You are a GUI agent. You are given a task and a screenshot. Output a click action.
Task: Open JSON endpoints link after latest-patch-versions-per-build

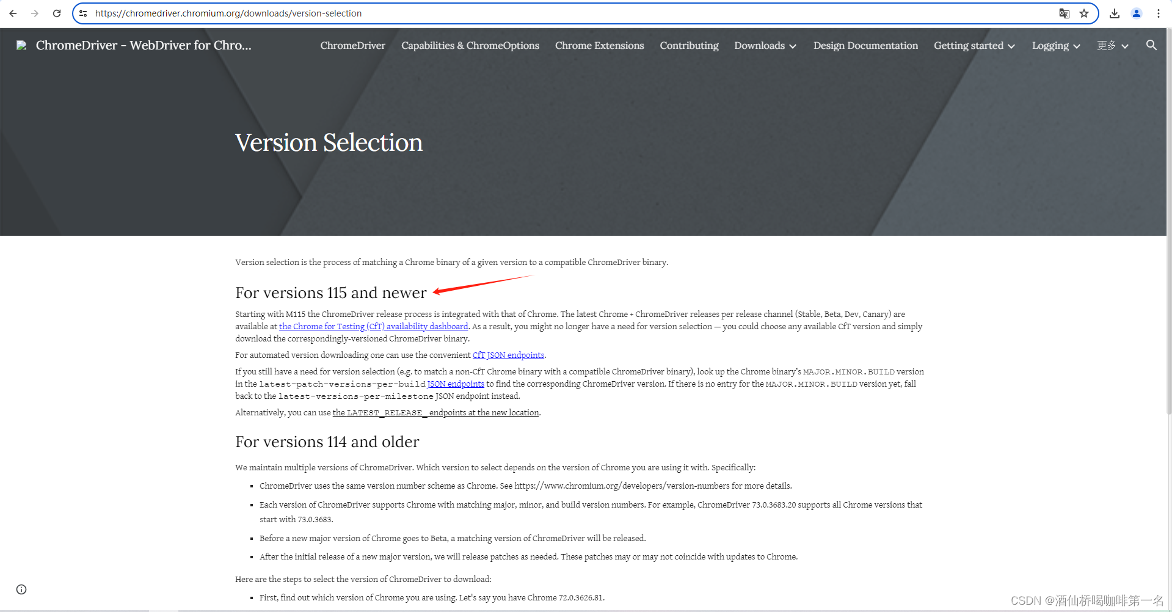pos(456,384)
